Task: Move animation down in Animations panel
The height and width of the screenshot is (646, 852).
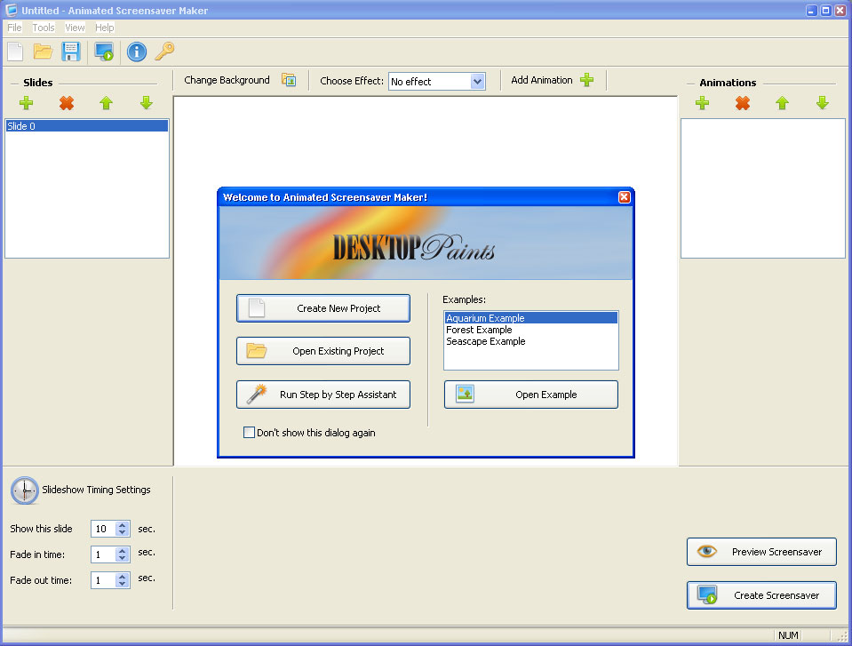Action: (x=822, y=103)
